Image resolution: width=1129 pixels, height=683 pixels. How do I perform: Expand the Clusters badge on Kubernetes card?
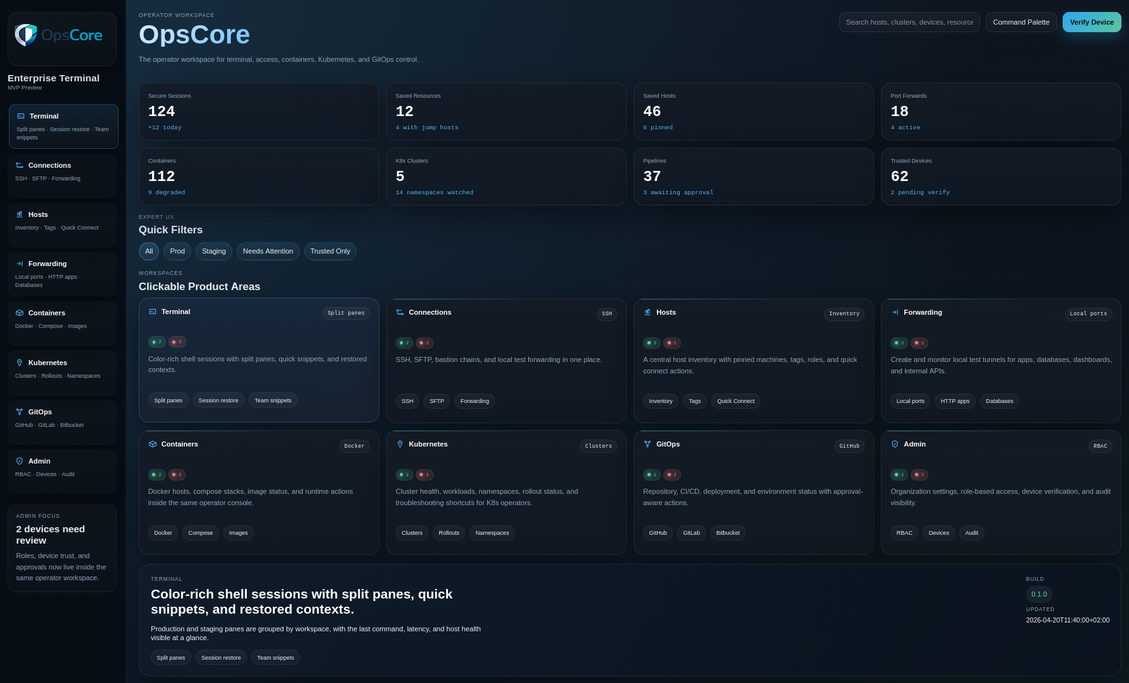coord(411,532)
